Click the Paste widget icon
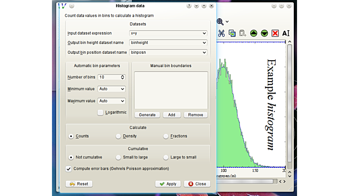 coord(243,33)
